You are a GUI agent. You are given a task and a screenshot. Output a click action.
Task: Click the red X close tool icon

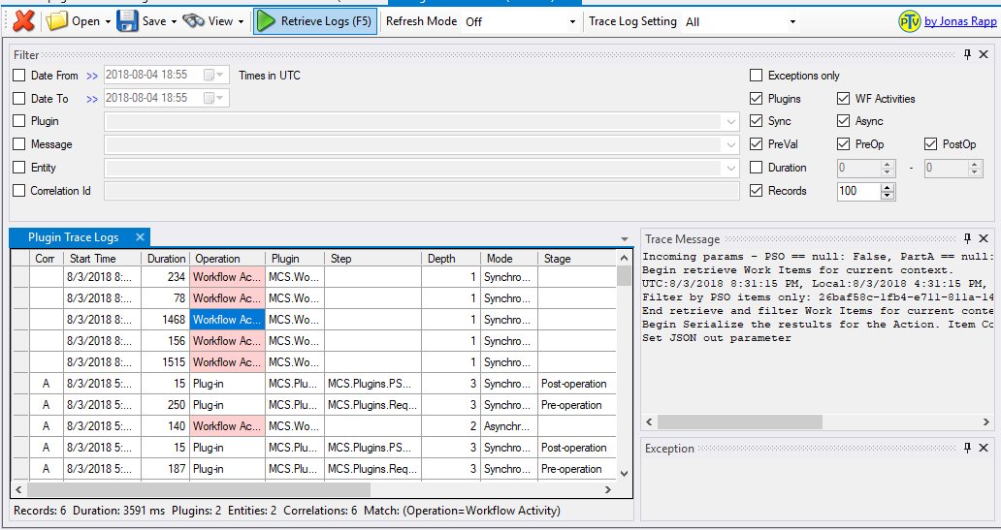pos(23,21)
